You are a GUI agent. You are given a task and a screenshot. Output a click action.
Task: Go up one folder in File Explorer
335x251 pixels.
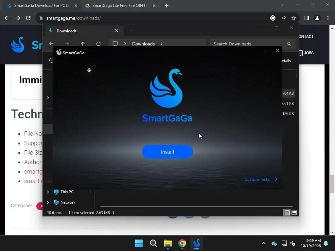(x=83, y=44)
